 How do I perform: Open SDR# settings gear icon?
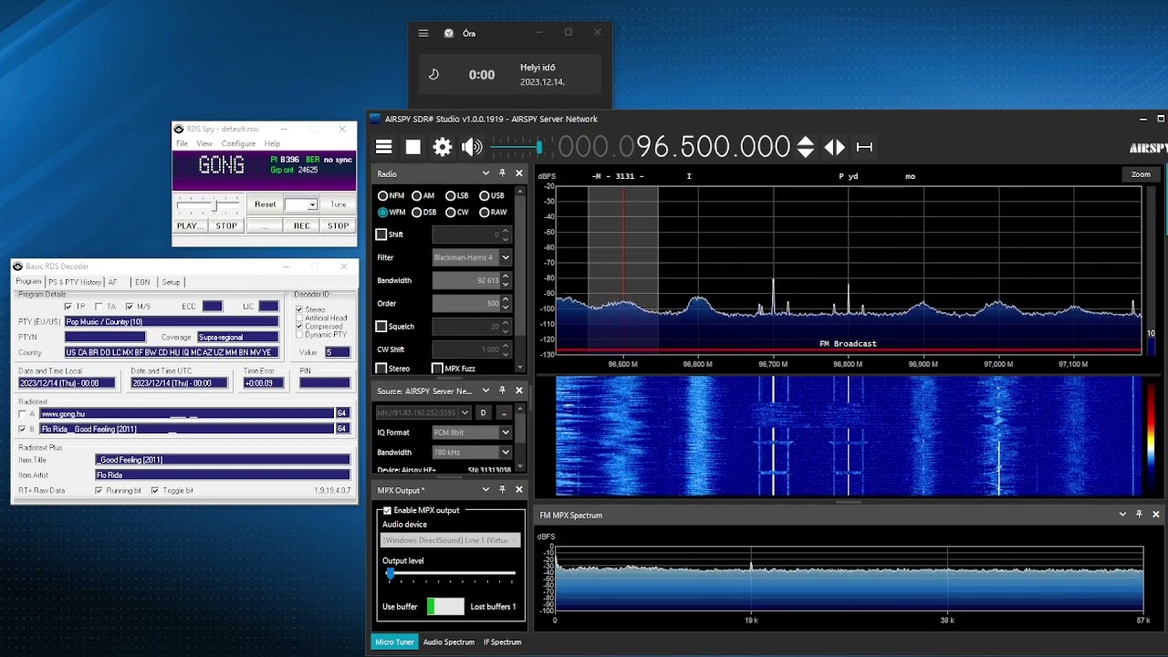point(443,147)
